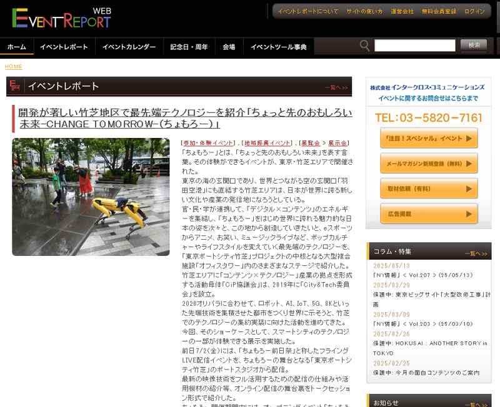Click the Event Report Web logo
Image resolution: width=500 pixels, height=407 pixels.
(61, 18)
